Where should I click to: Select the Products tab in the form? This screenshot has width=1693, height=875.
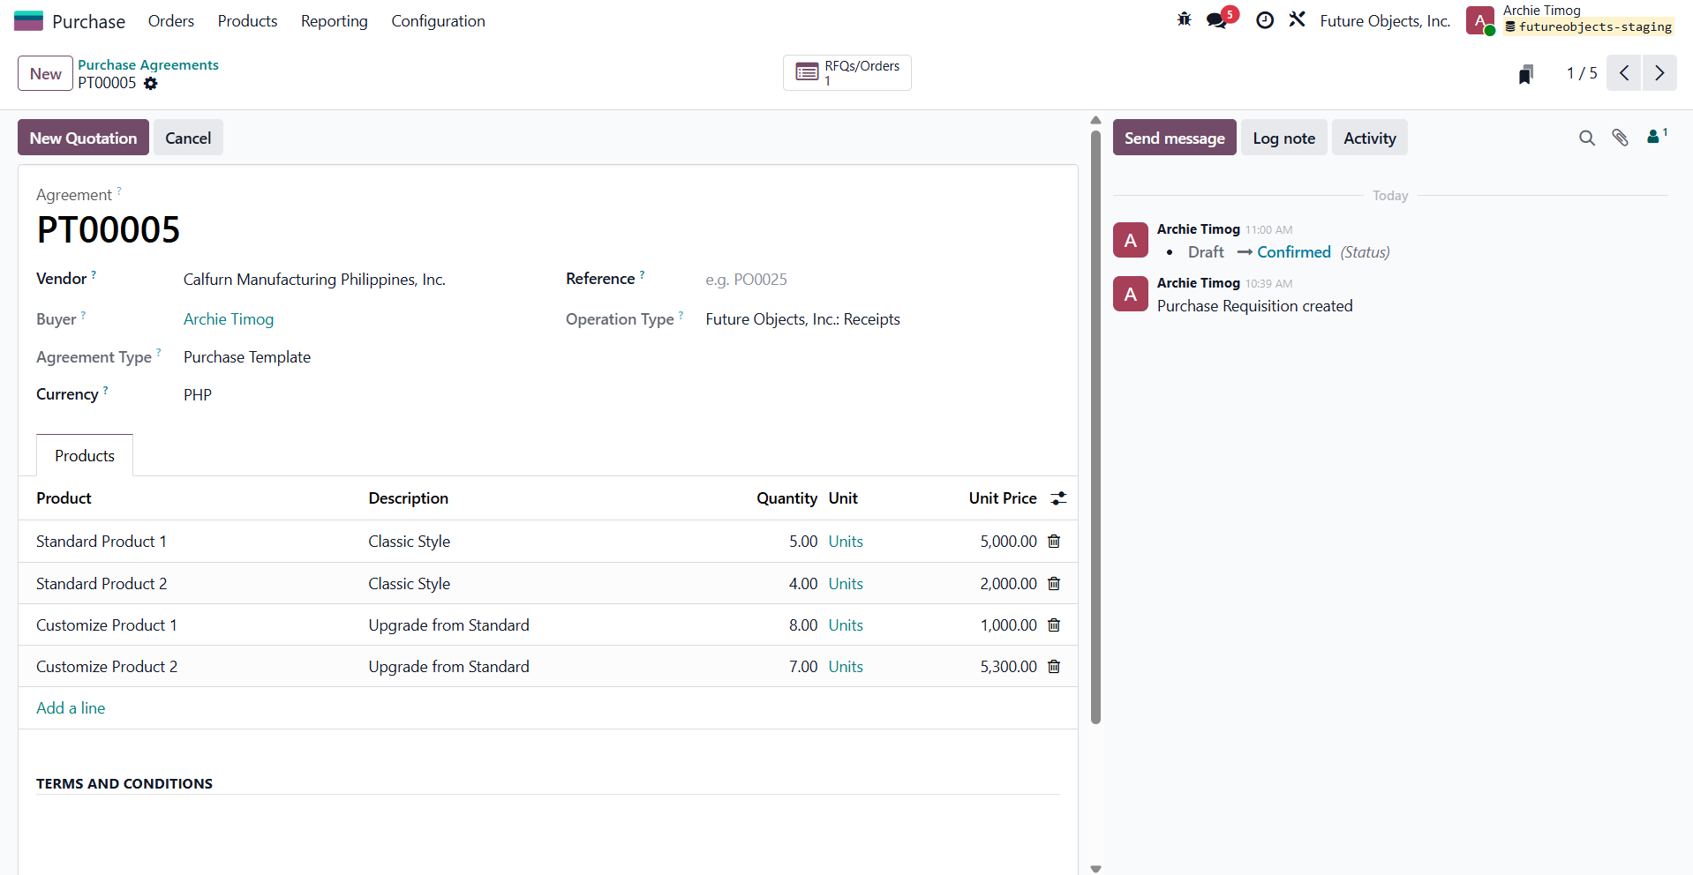[x=85, y=455]
